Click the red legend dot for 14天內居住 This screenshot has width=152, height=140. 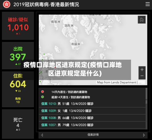[43, 92]
